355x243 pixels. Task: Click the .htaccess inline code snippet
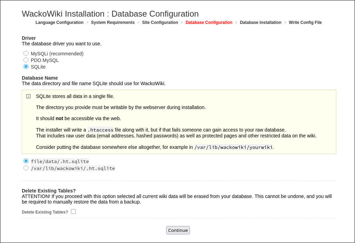tap(100, 129)
